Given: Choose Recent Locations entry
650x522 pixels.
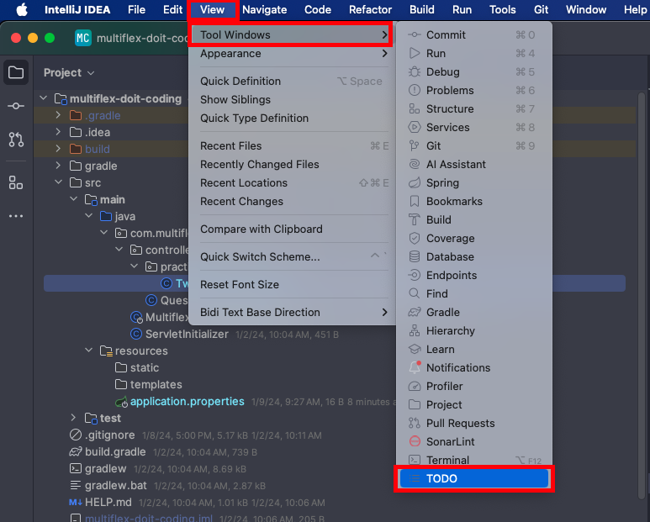Looking at the screenshot, I should pos(294,182).
